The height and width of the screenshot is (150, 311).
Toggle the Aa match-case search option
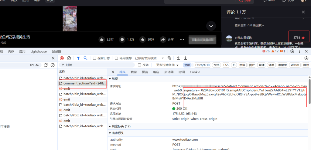coord(37,65)
